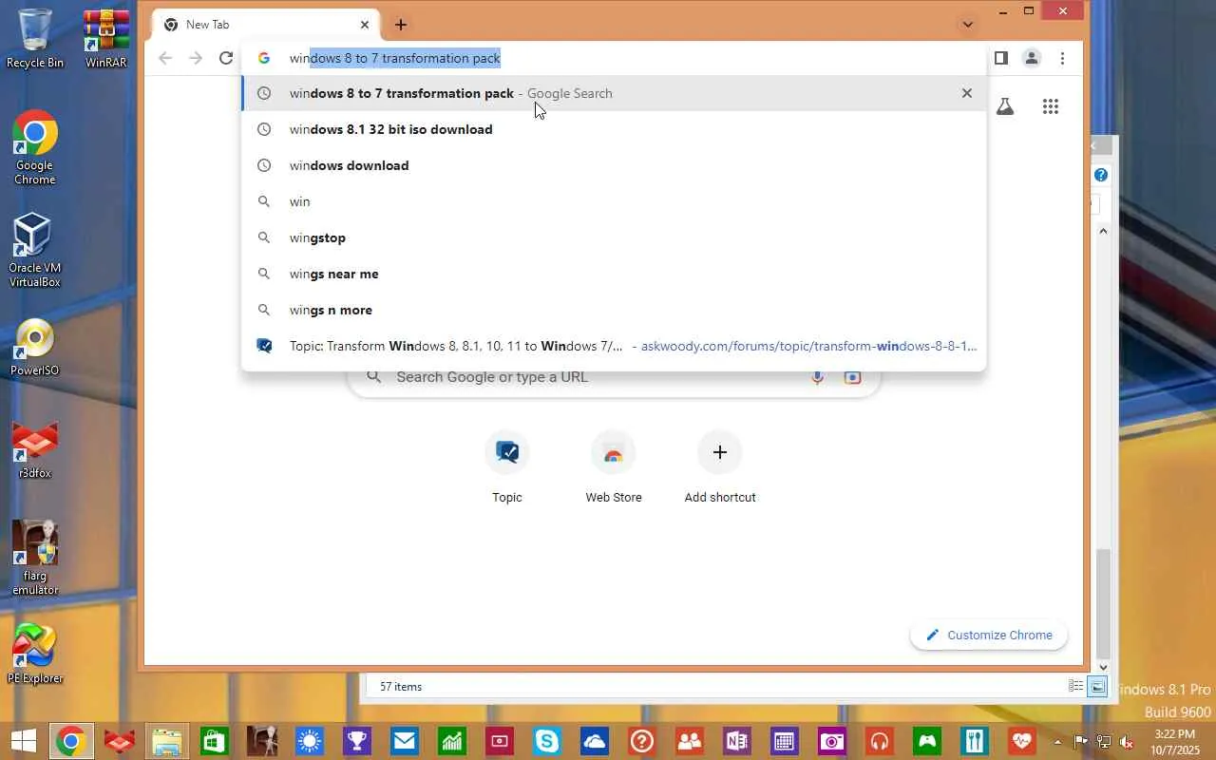The width and height of the screenshot is (1216, 760).
Task: Select the 'wings n more' suggestion
Action: tap(614, 310)
